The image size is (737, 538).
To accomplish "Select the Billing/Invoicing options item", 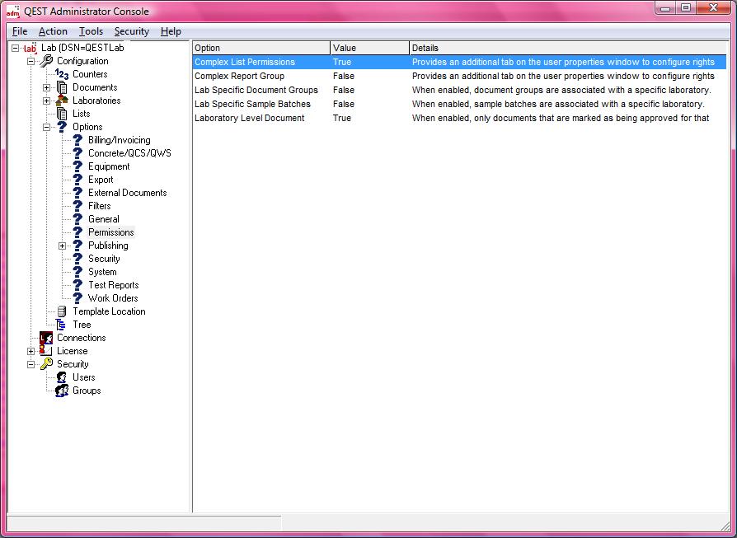I will point(119,140).
